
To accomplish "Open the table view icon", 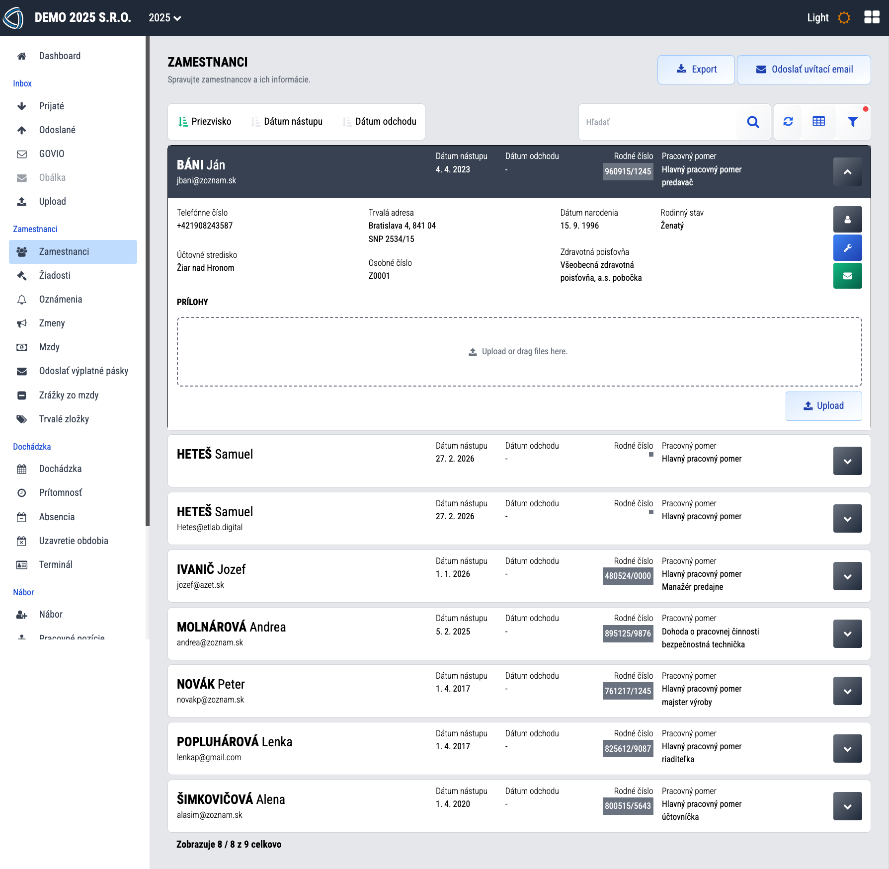I will pyautogui.click(x=818, y=122).
